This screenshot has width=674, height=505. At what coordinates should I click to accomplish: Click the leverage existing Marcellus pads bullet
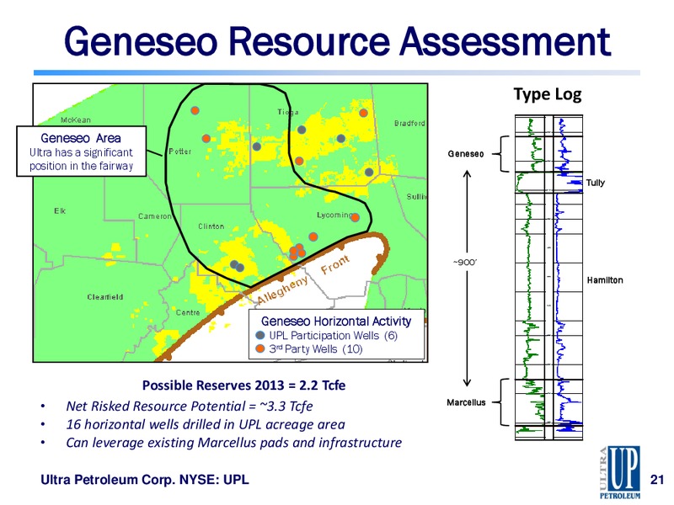234,443
